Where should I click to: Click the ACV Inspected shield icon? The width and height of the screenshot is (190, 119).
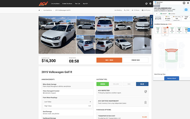(145, 92)
